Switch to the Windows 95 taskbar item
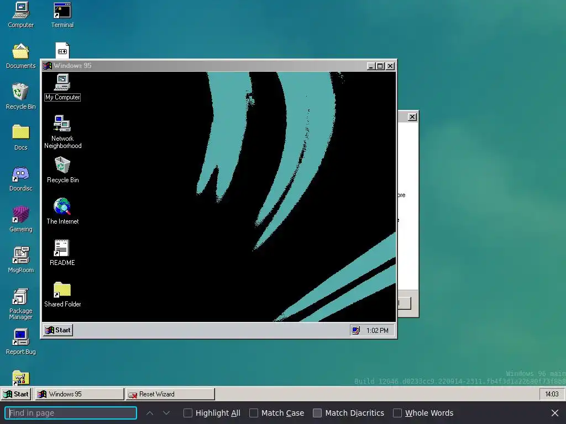Viewport: 566px width, 424px height. (79, 394)
